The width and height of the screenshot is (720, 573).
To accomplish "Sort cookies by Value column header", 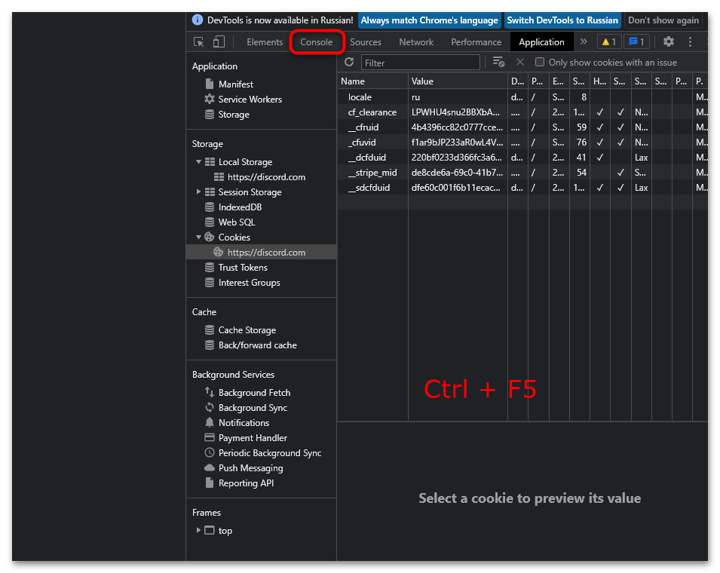I will pyautogui.click(x=458, y=81).
